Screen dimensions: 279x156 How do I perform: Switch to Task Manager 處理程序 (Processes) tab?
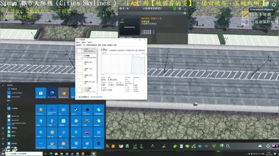pyautogui.click(x=79, y=45)
